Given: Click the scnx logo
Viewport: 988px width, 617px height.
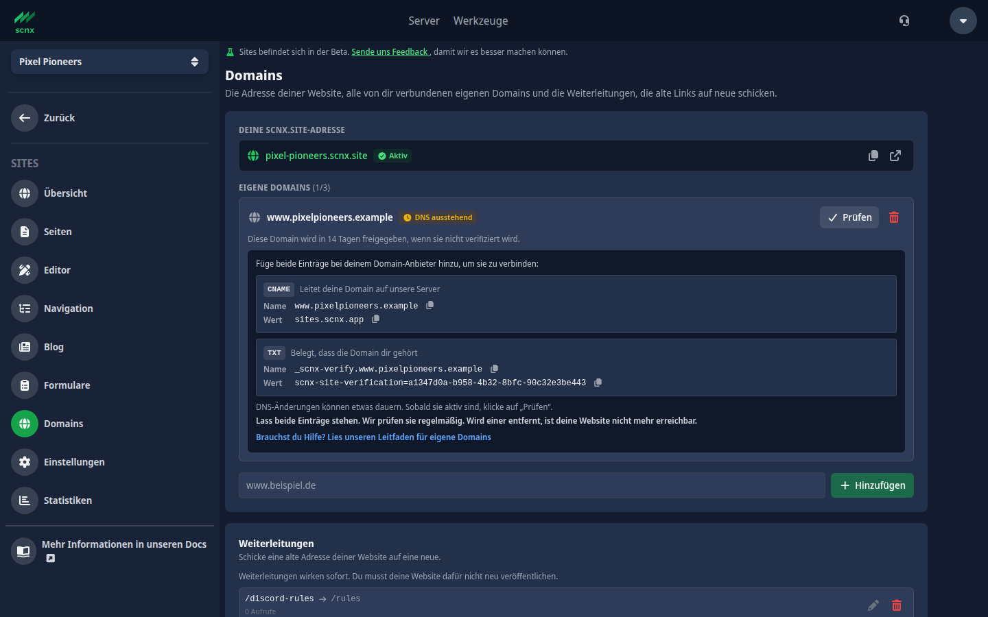Looking at the screenshot, I should [x=25, y=22].
